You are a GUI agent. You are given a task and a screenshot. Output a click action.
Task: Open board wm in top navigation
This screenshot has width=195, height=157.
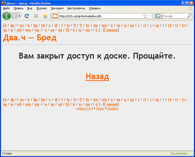(28, 30)
